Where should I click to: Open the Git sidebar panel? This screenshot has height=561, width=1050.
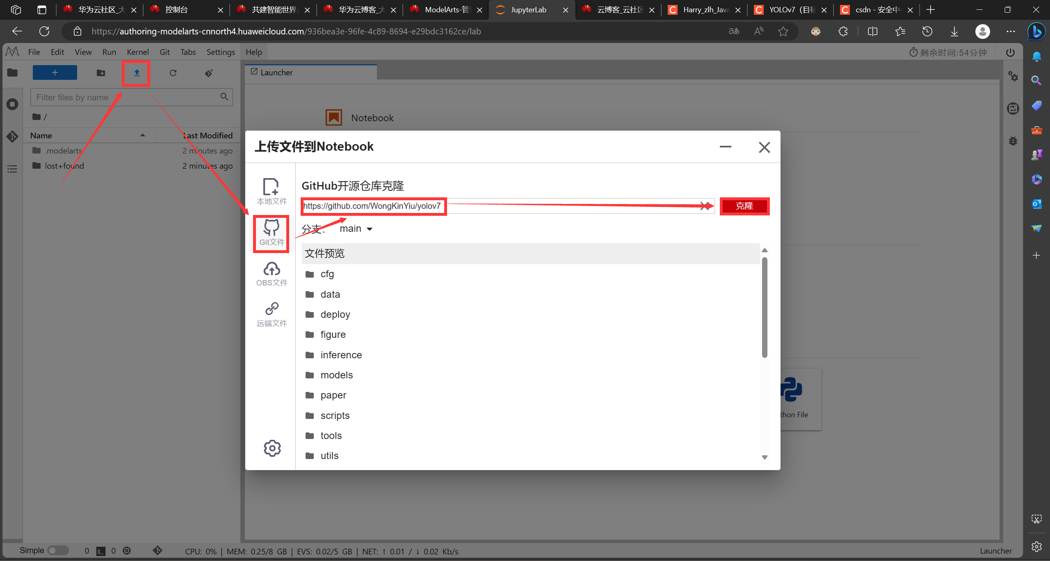point(12,136)
